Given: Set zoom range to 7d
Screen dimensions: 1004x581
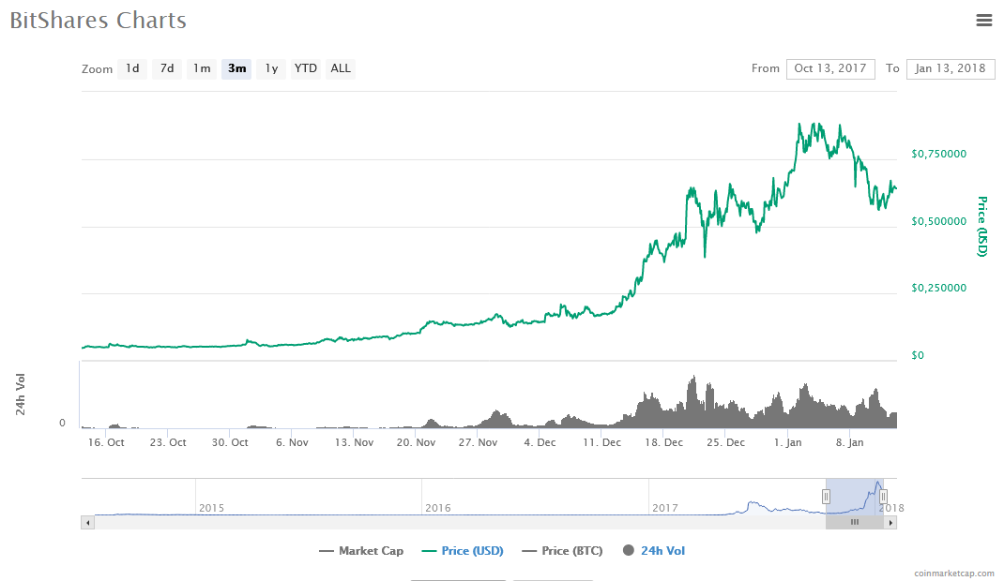Looking at the screenshot, I should click(167, 68).
